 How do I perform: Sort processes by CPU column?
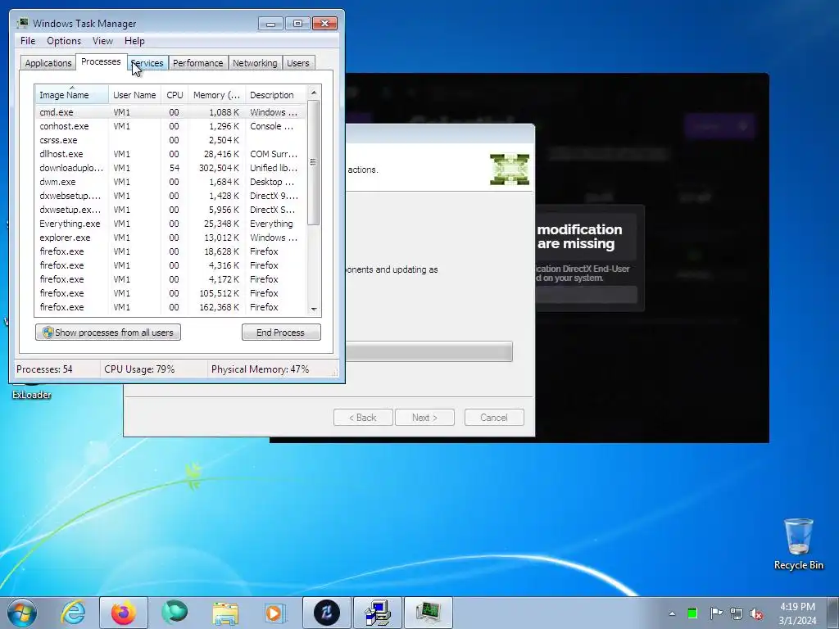(175, 95)
